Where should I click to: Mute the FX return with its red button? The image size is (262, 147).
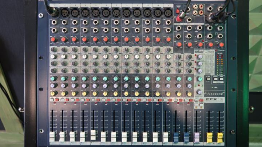(x=201, y=100)
